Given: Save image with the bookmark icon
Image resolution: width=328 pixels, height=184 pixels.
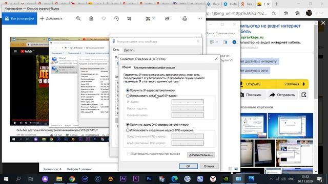Looking at the screenshot, I should pyautogui.click(x=304, y=95).
